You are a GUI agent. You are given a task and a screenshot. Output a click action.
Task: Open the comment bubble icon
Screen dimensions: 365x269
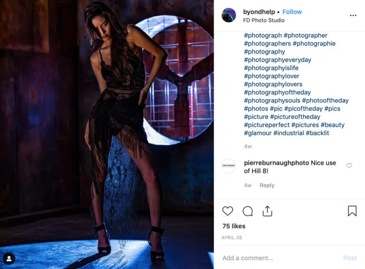click(x=248, y=211)
